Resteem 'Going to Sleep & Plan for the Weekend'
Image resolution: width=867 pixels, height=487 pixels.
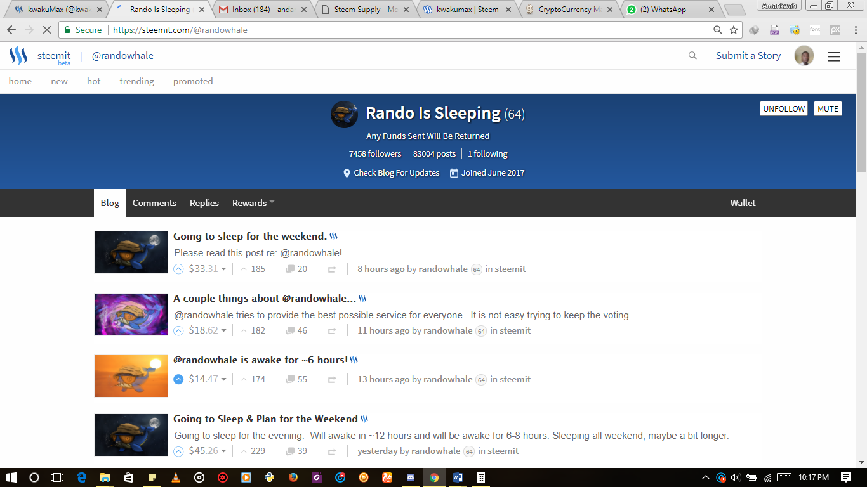(x=331, y=451)
